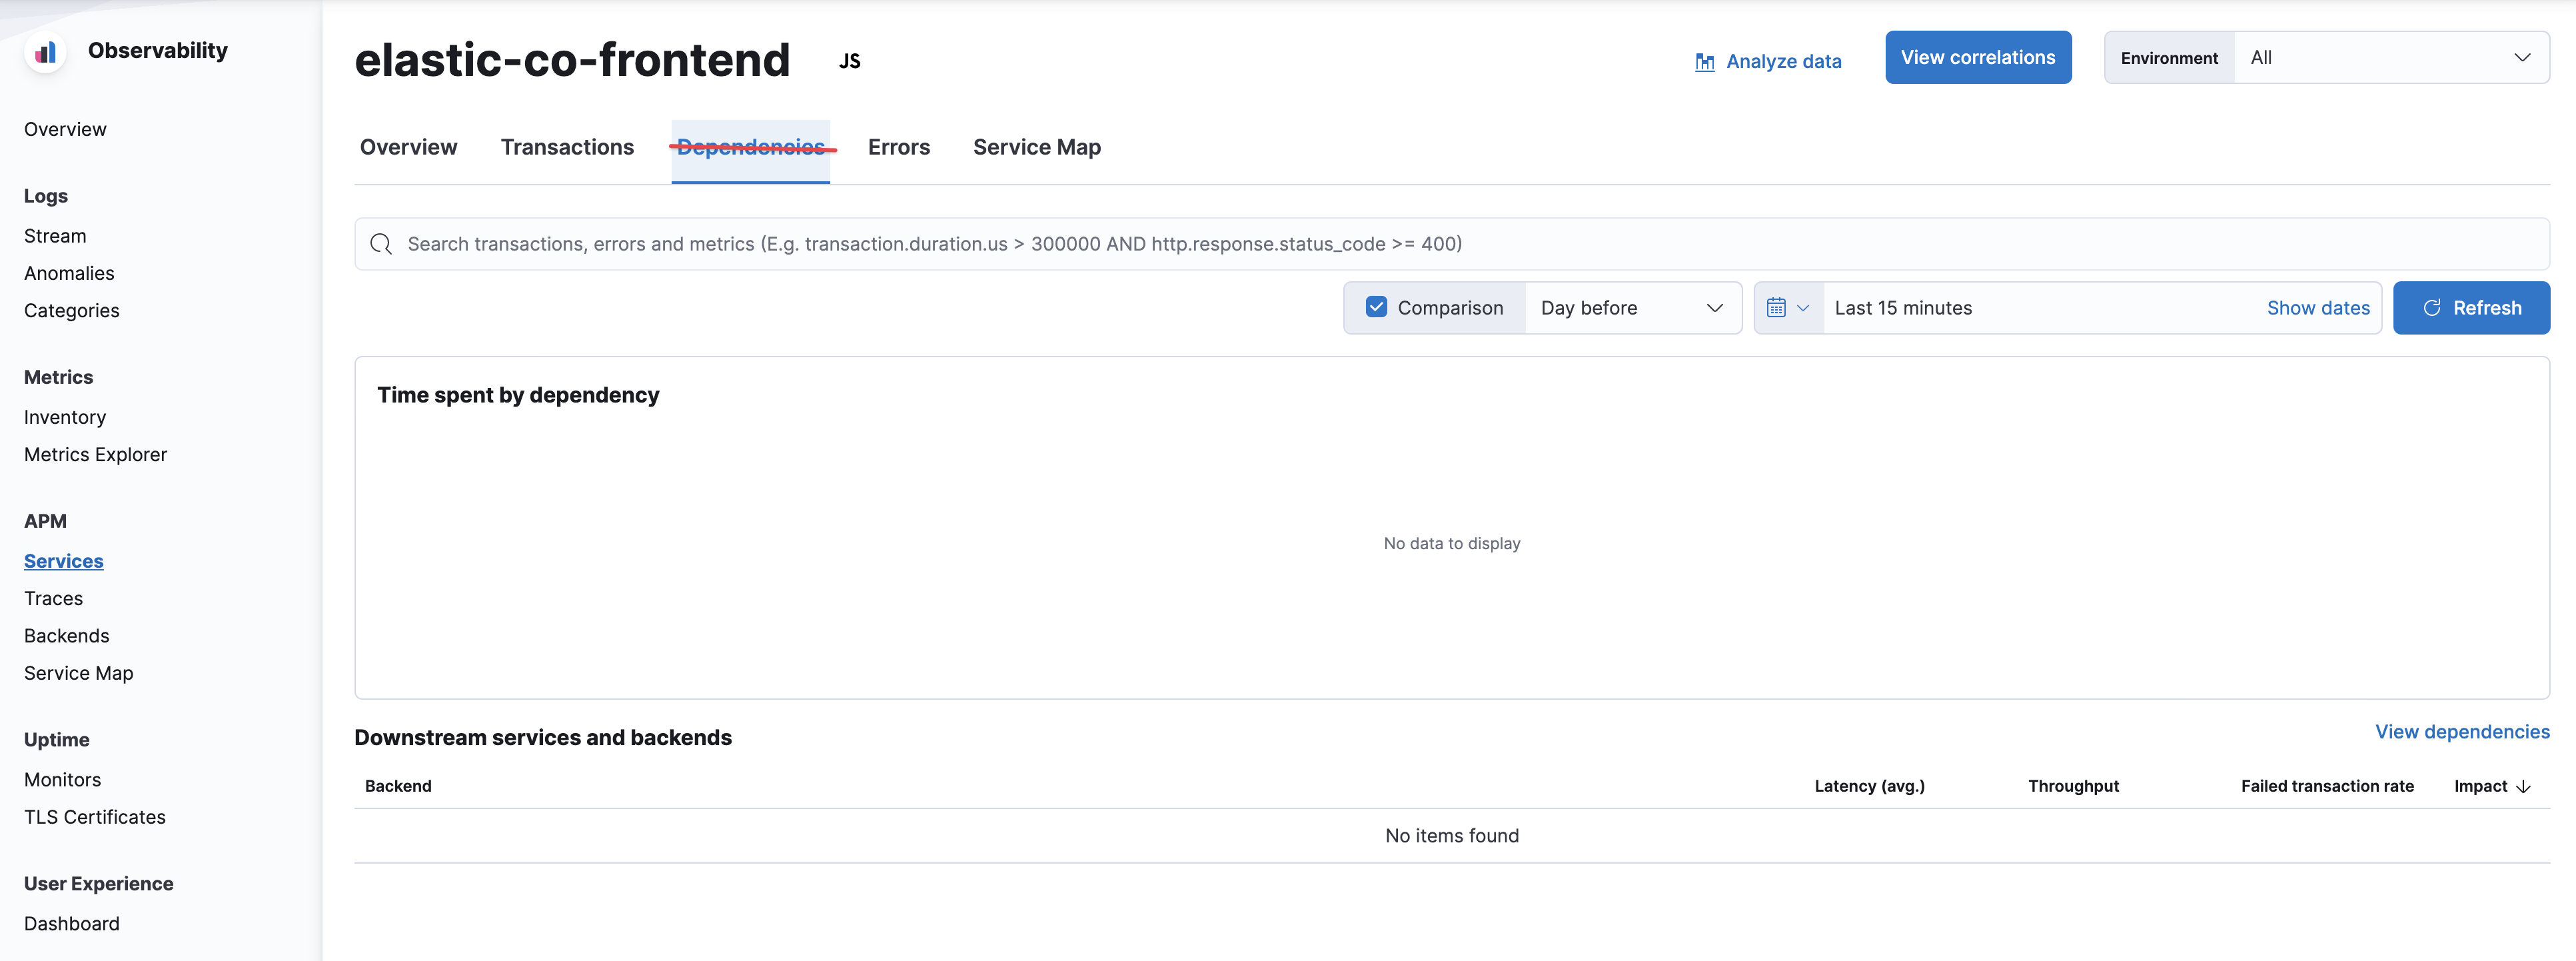
Task: Switch to the Errors tab
Action: point(899,147)
